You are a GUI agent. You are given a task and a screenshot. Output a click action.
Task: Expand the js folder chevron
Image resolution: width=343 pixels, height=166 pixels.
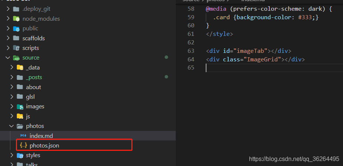[x=12, y=116]
